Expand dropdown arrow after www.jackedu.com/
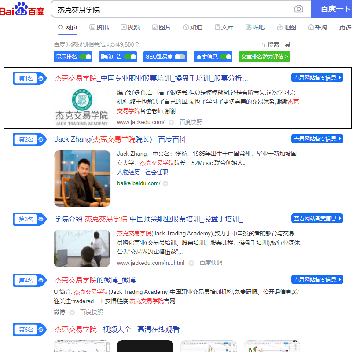This screenshot has width=352, height=352. click(171, 122)
